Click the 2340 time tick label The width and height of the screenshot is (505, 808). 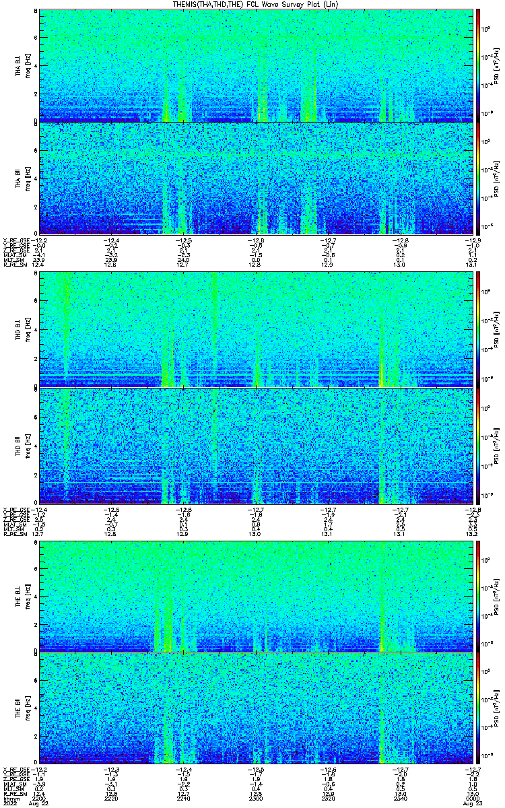pos(399,797)
